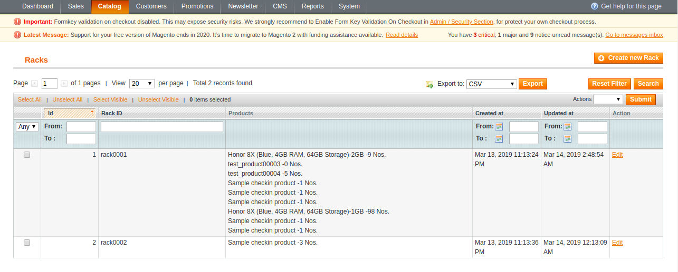Image resolution: width=678 pixels, height=272 pixels.
Task: Open the Updated at From calendar picker
Action: (567, 126)
